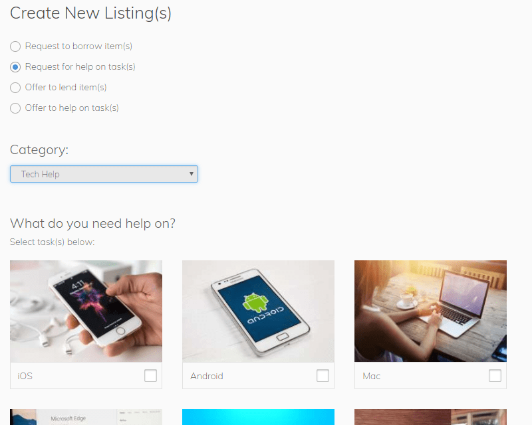Click the Request to borrow item(s) label
The width and height of the screenshot is (532, 425).
coord(78,46)
